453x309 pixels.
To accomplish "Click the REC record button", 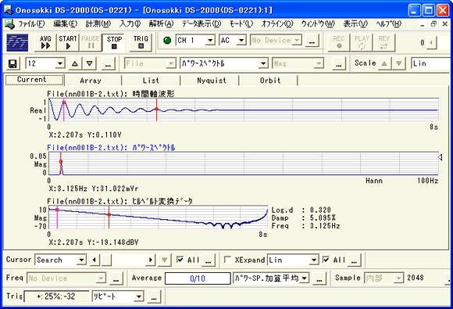I will coord(339,42).
